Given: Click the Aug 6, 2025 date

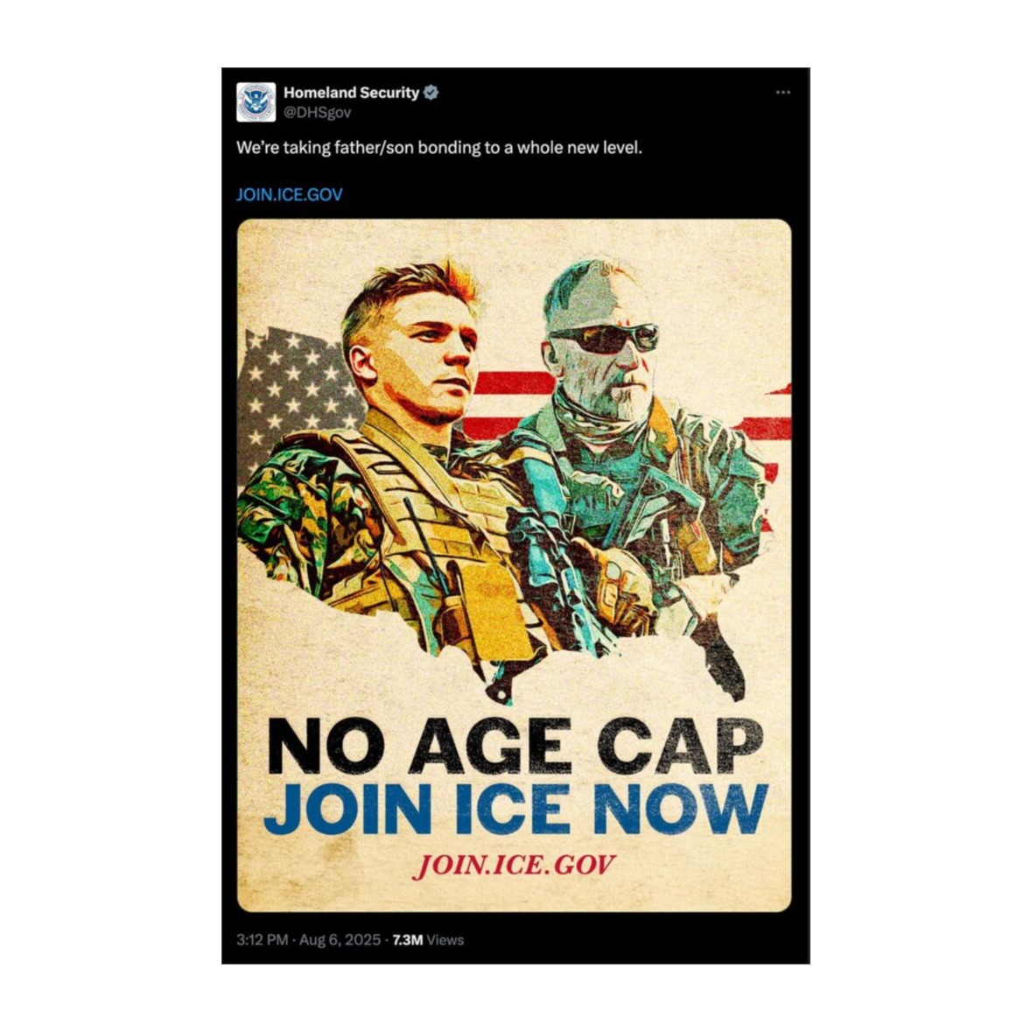Looking at the screenshot, I should coord(340,940).
